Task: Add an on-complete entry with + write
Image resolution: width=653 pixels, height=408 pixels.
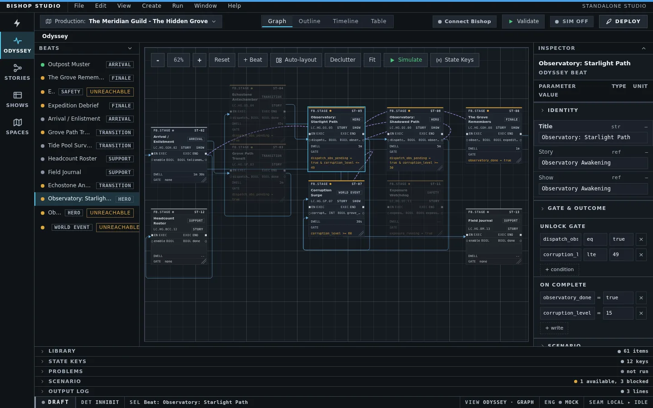Action: (x=554, y=328)
